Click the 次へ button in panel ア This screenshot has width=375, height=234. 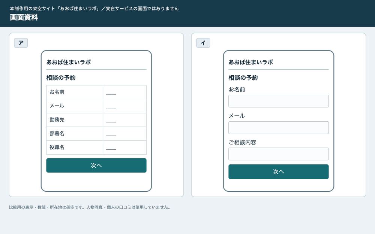96,165
